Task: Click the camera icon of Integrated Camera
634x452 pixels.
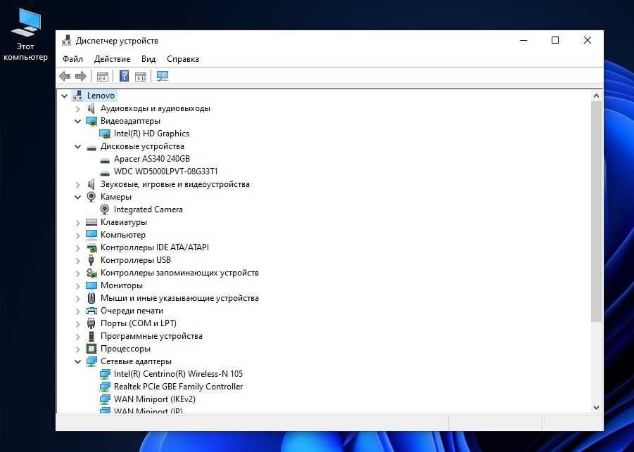Action: pos(105,209)
